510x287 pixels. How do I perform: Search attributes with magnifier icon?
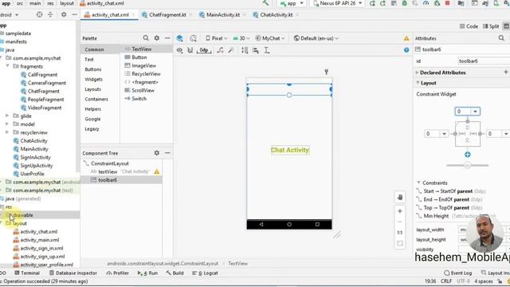click(501, 38)
